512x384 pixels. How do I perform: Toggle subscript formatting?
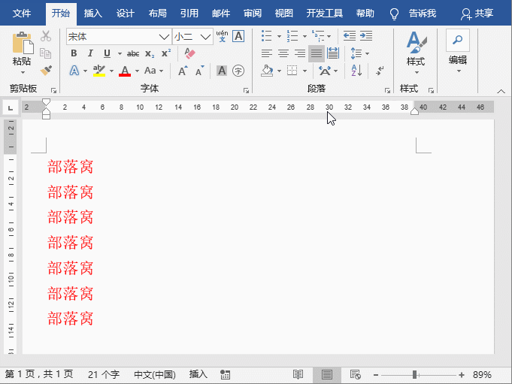150,53
